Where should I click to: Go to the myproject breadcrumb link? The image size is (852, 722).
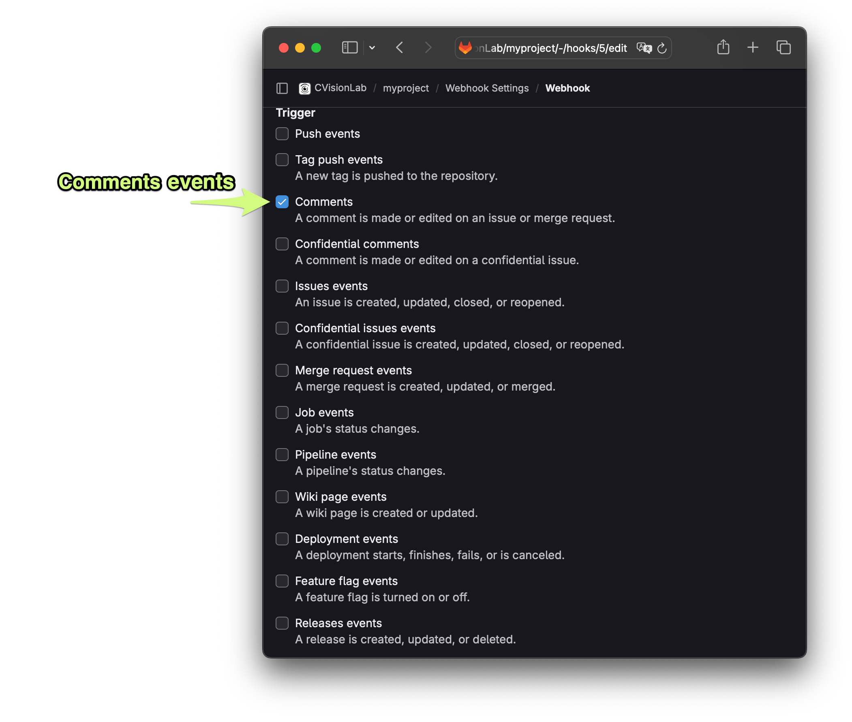406,88
